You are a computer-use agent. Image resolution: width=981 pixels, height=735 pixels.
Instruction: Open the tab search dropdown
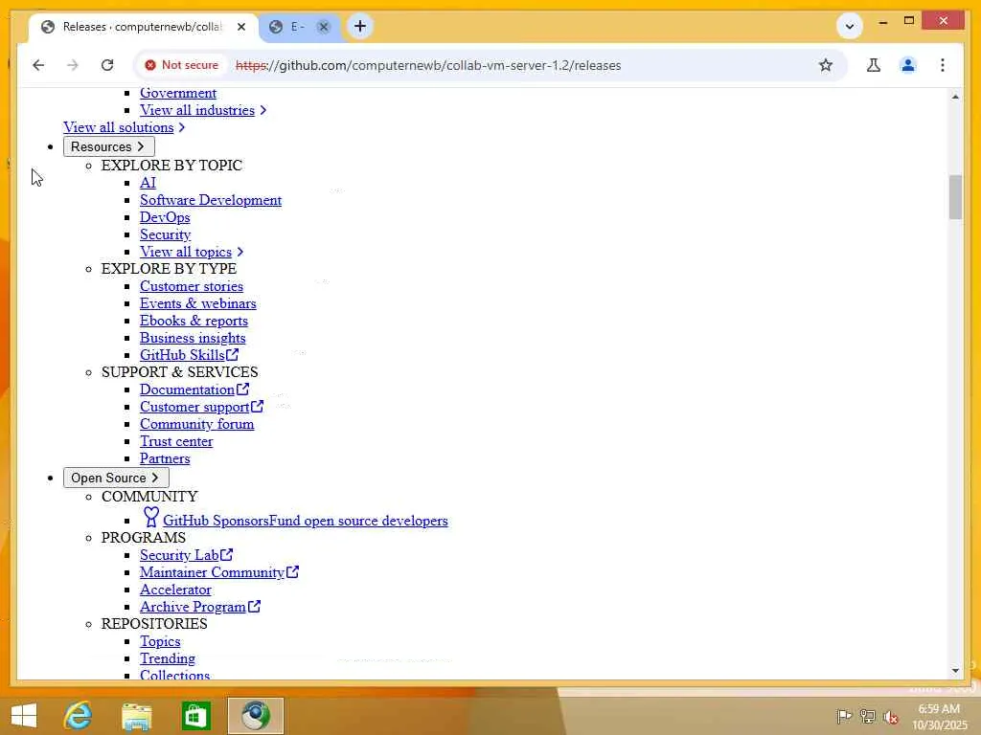(850, 26)
